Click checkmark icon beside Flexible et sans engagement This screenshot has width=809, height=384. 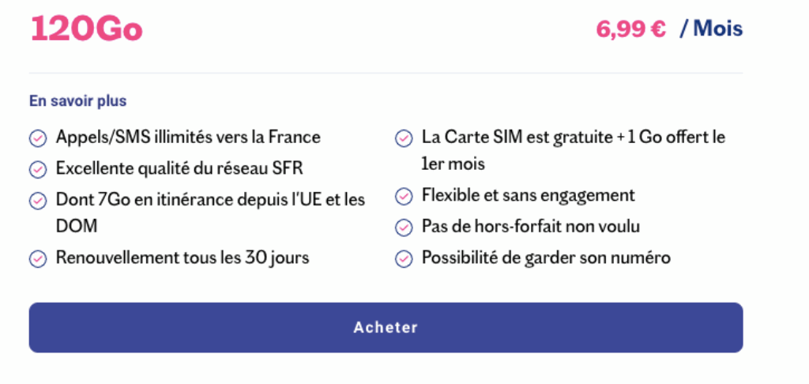404,195
